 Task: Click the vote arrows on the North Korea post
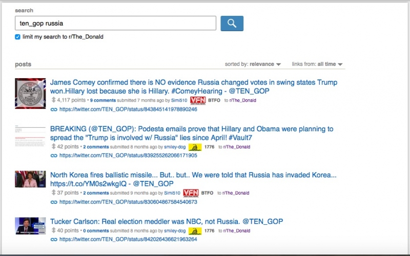pos(53,193)
